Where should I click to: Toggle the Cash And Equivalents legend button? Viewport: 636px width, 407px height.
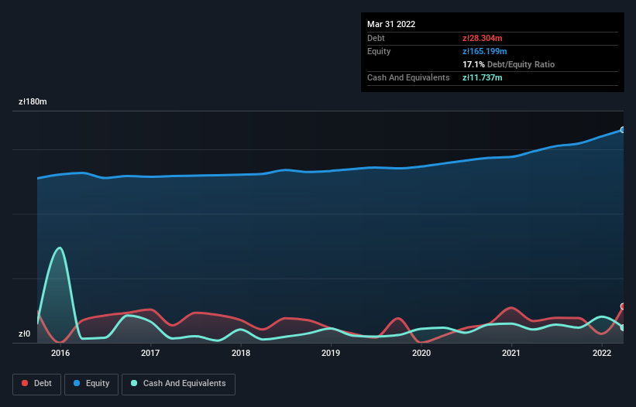pos(178,384)
